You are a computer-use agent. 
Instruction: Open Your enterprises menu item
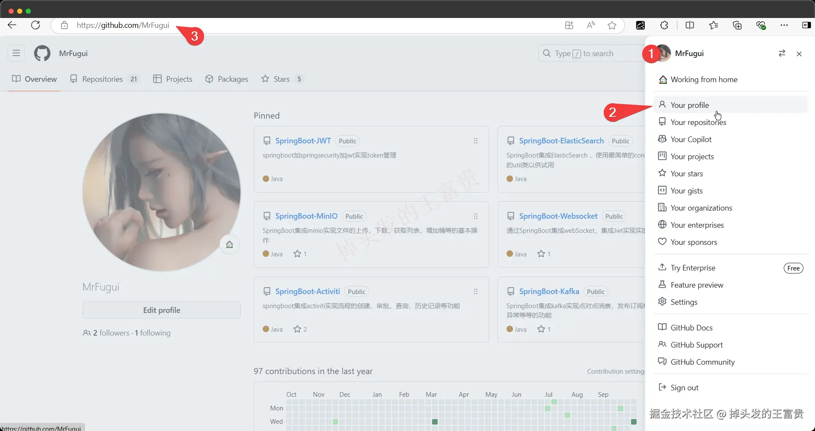[x=730, y=225]
